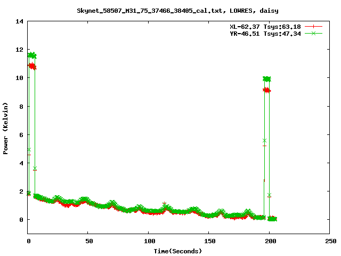Click x-axis tick label 100
This screenshot has height=256, width=341.
pyautogui.click(x=150, y=241)
